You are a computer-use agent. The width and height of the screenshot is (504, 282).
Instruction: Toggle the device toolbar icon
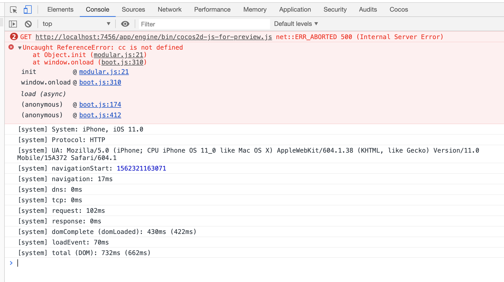click(27, 10)
